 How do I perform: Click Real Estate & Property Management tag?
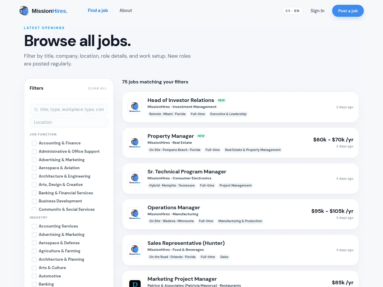point(253,150)
